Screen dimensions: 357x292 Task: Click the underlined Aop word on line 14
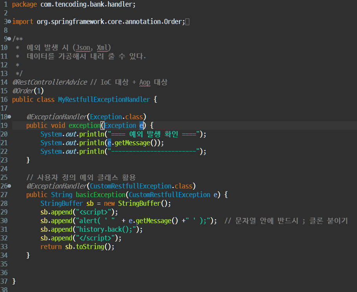(145, 82)
